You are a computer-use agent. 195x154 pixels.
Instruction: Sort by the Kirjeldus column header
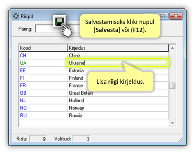(x=118, y=48)
